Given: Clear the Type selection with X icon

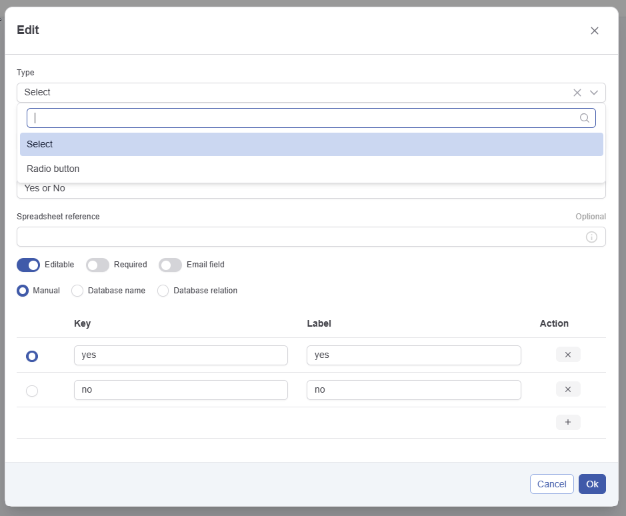Looking at the screenshot, I should point(577,93).
